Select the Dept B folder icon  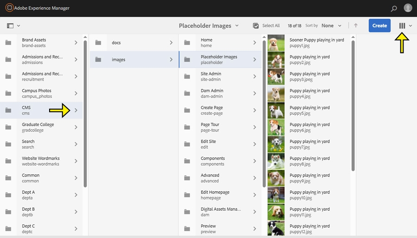click(8, 212)
